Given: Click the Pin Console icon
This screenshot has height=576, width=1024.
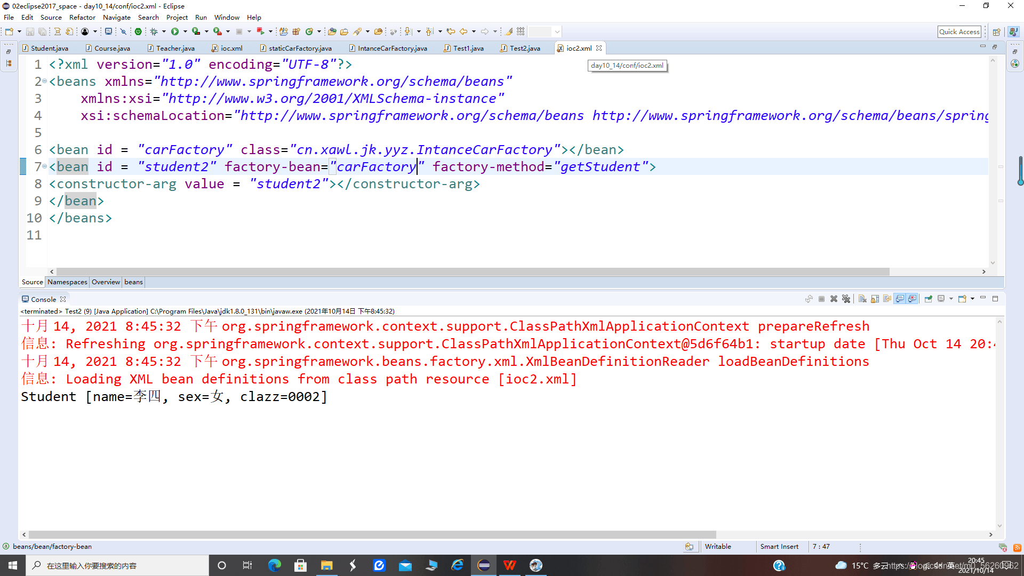Looking at the screenshot, I should click(x=929, y=299).
